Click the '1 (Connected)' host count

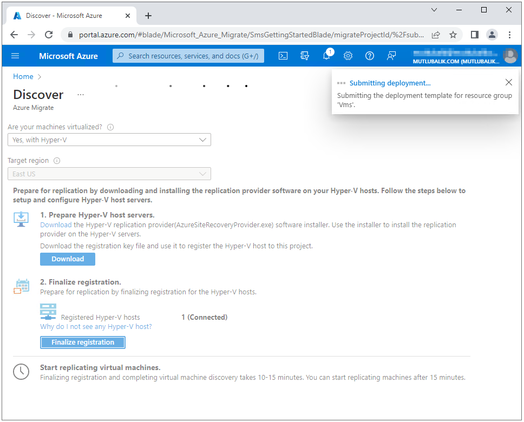point(205,317)
